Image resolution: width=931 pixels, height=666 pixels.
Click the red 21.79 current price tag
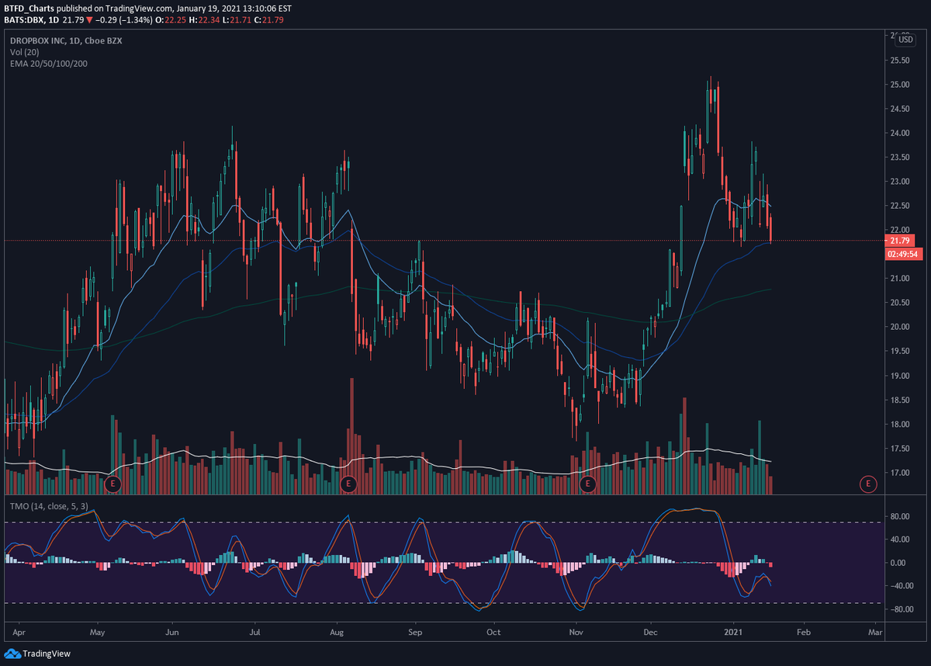(898, 241)
